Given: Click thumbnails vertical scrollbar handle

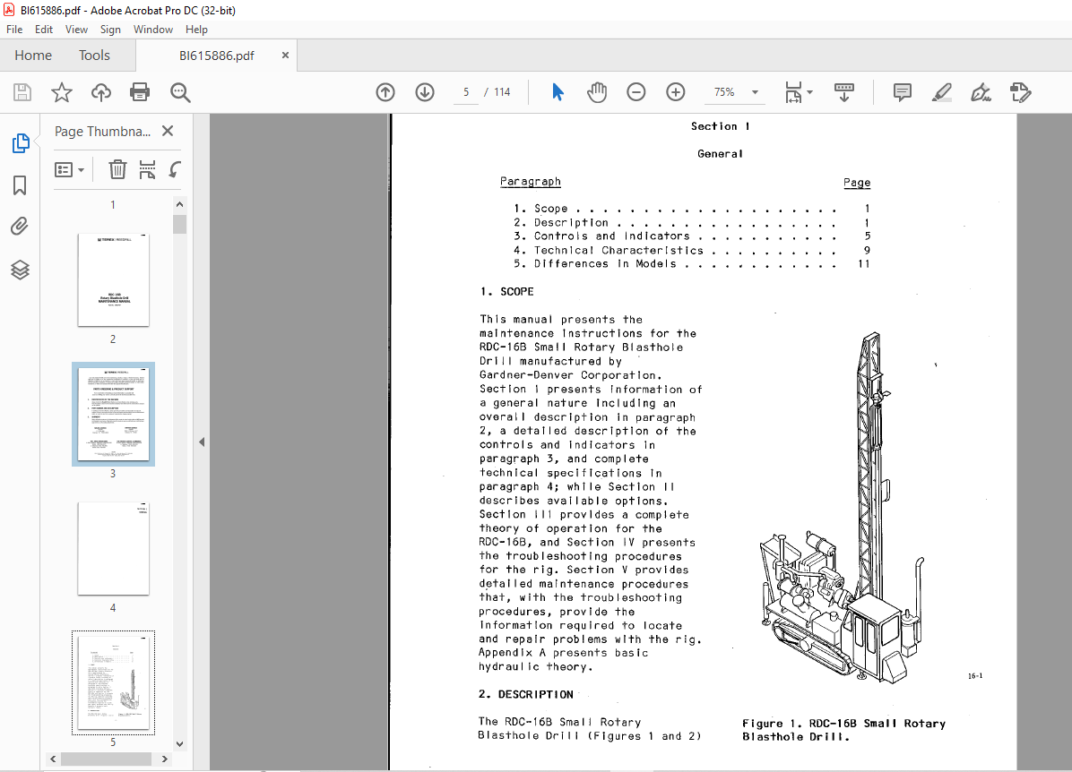Looking at the screenshot, I should (180, 224).
